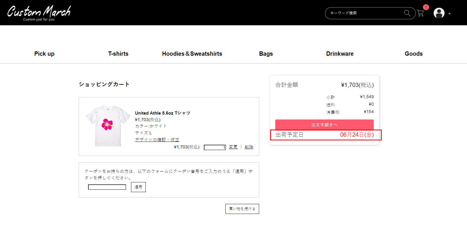Open the shopping cart icon

coord(420,13)
